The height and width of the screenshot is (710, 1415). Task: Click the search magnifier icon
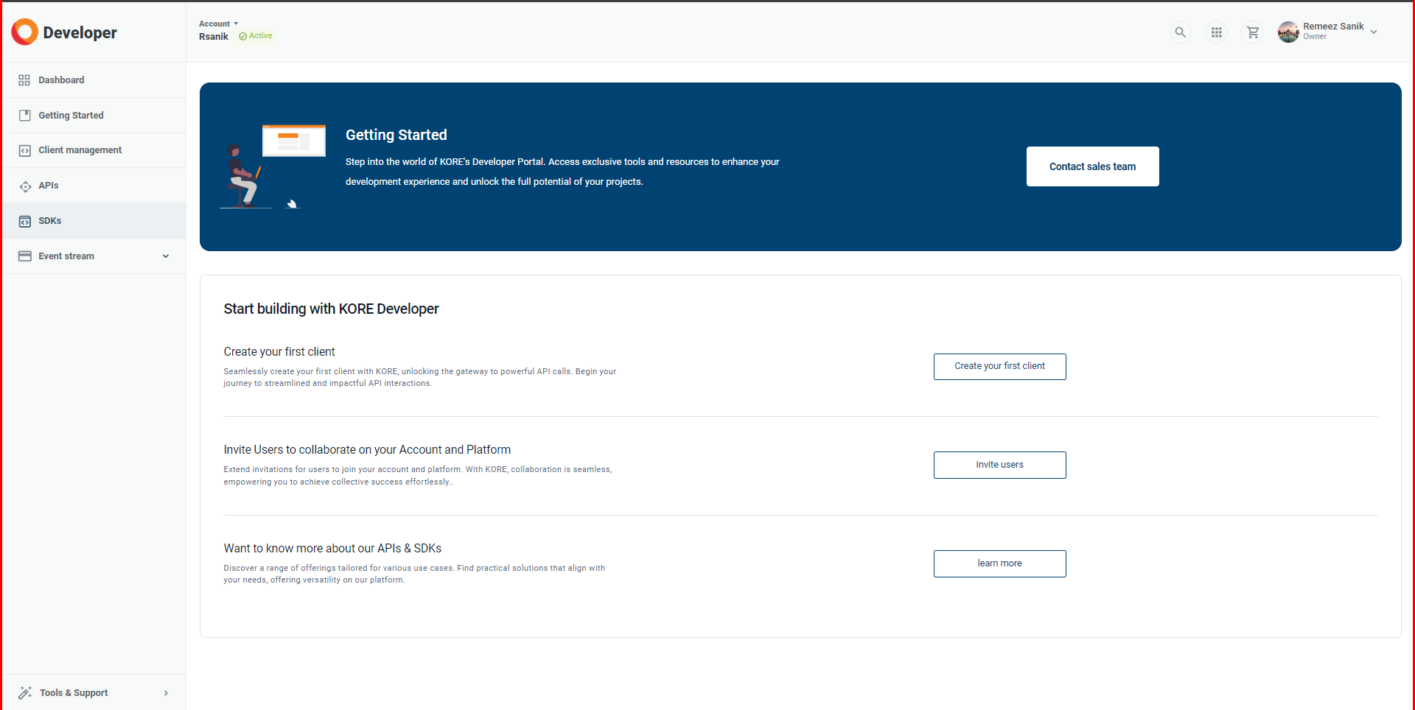click(1180, 32)
